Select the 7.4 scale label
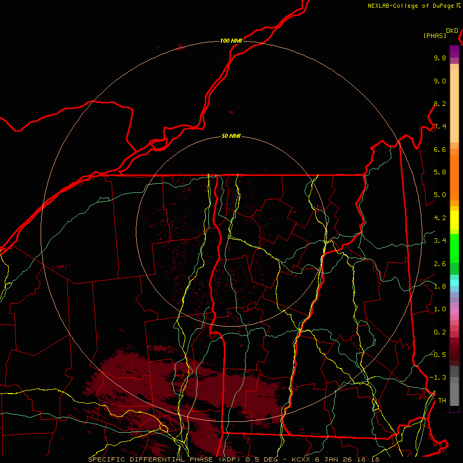This screenshot has width=463, height=463. (x=440, y=127)
